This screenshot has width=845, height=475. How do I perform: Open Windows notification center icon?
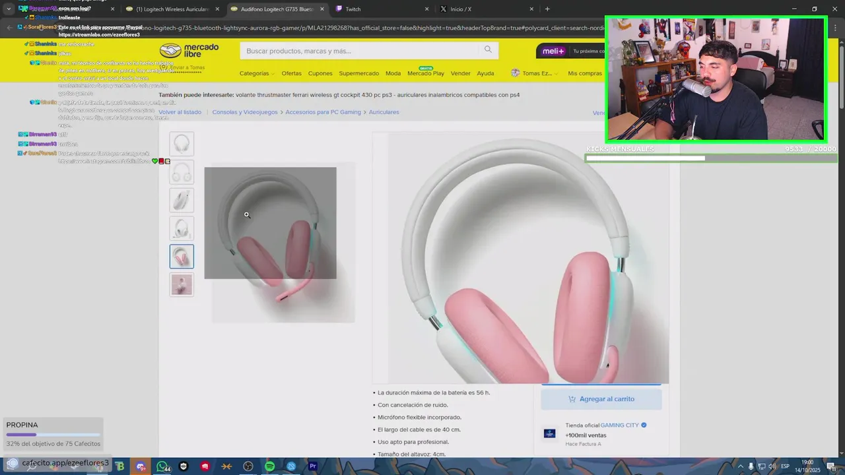(830, 466)
